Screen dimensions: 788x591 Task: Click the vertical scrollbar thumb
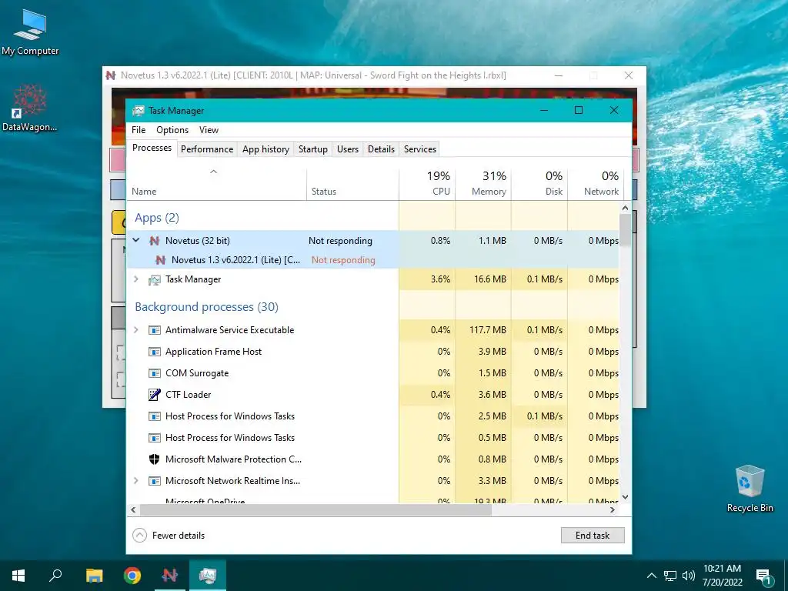pos(625,230)
